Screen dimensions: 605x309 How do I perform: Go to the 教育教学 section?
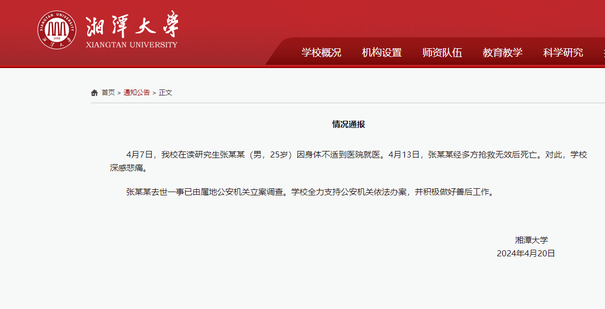(x=503, y=53)
